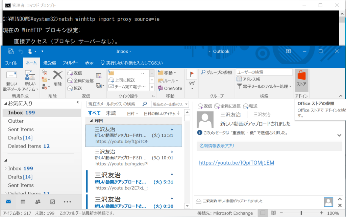Show すべて messages filter

[94, 113]
